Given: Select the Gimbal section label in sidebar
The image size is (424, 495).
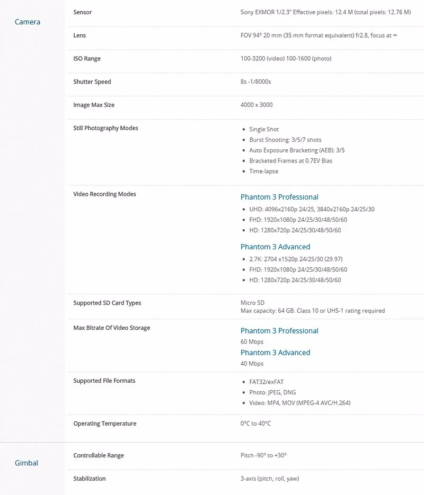Looking at the screenshot, I should [x=26, y=463].
